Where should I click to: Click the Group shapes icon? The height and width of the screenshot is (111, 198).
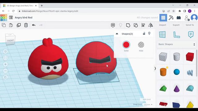128,25
